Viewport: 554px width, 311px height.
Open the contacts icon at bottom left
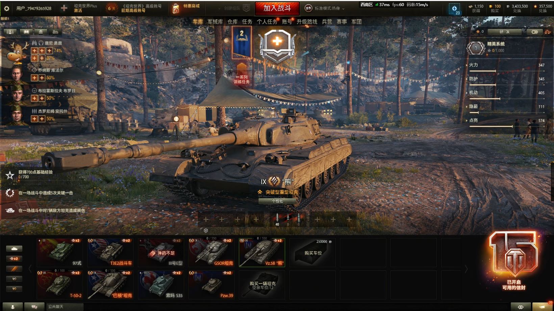click(x=13, y=307)
